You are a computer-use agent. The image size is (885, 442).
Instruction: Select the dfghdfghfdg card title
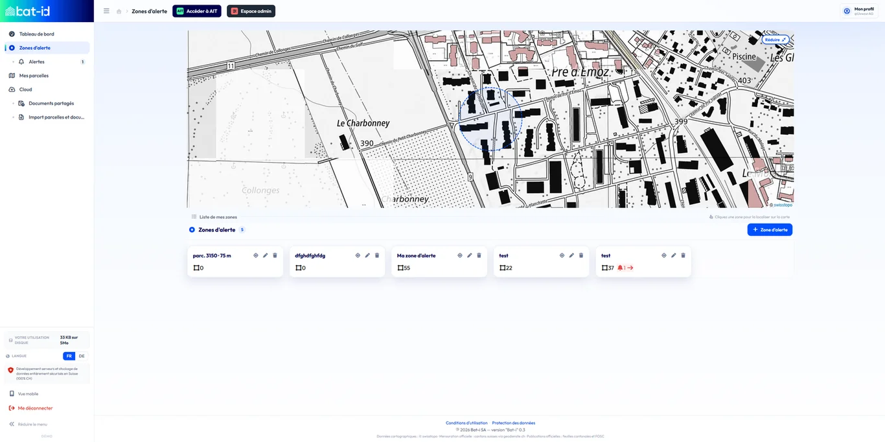(310, 255)
